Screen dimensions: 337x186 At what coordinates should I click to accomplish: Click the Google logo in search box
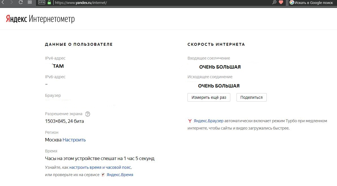point(292,3)
